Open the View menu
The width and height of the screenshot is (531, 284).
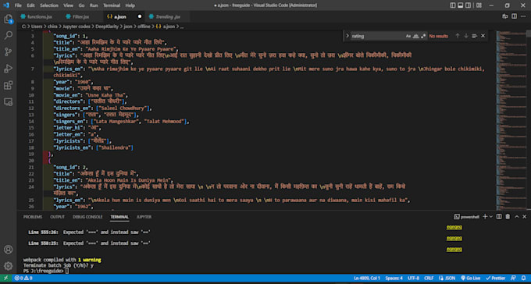pyautogui.click(x=68, y=5)
